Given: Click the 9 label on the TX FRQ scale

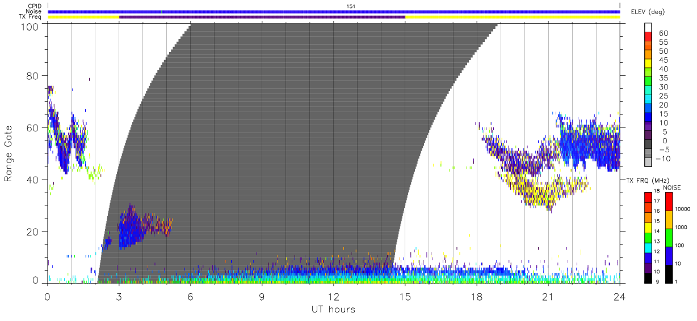Looking at the screenshot, I should pos(657,281).
